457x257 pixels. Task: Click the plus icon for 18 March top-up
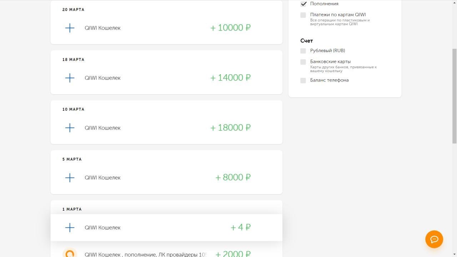point(70,78)
